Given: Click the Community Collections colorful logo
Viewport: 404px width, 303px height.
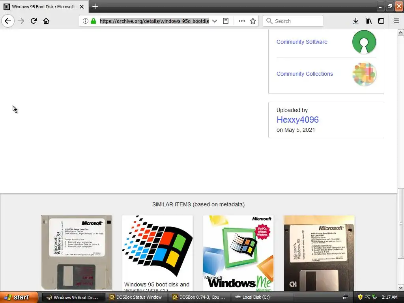Looking at the screenshot, I should pyautogui.click(x=364, y=74).
